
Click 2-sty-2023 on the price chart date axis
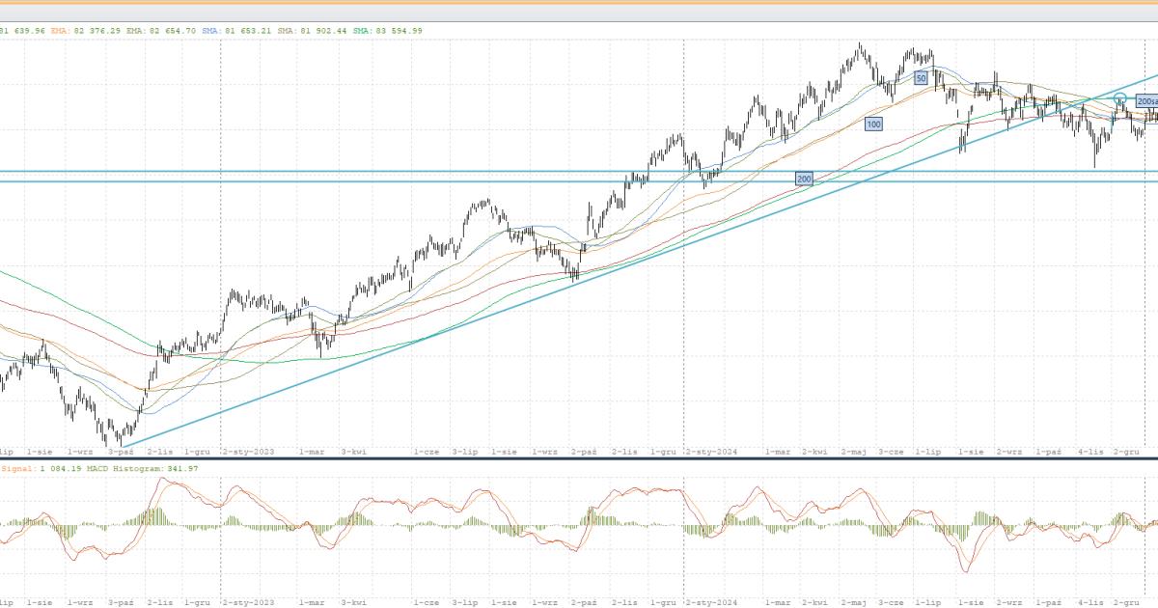(249, 451)
